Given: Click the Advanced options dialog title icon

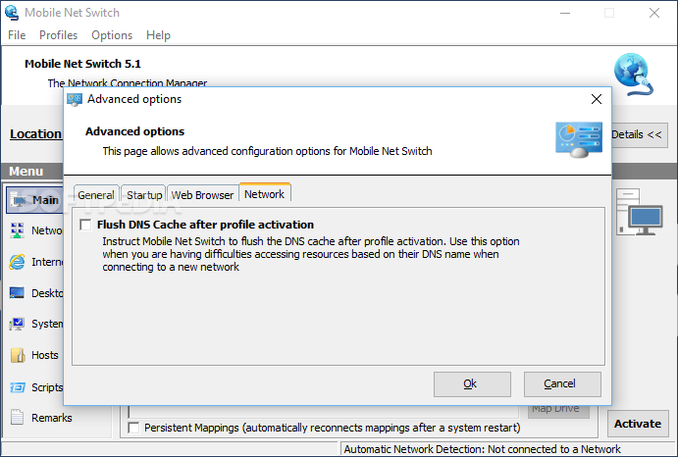Looking at the screenshot, I should pos(75,99).
